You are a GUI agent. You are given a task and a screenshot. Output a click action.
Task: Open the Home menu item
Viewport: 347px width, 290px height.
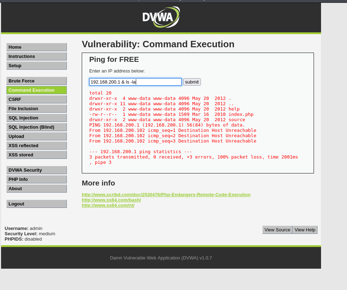pyautogui.click(x=37, y=47)
